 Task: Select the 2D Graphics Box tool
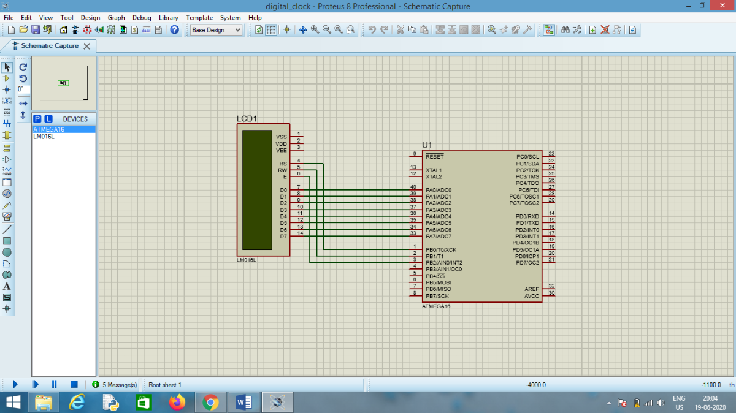(7, 241)
